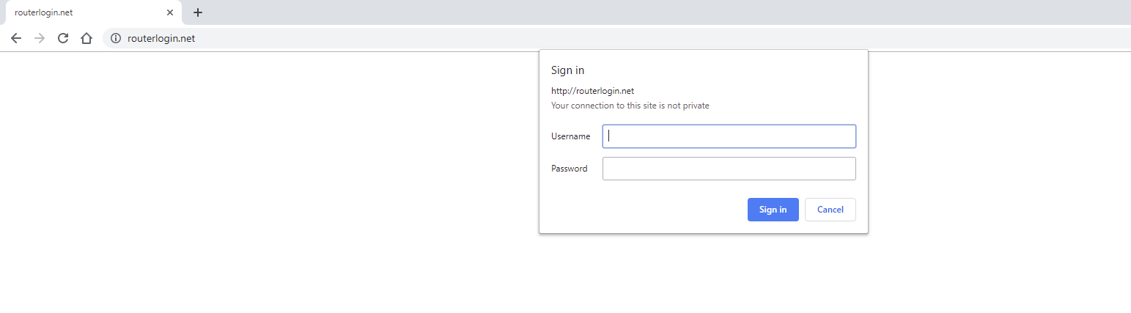Screen dimensions: 1131x313
Task: Click the Password label text
Action: coord(570,169)
